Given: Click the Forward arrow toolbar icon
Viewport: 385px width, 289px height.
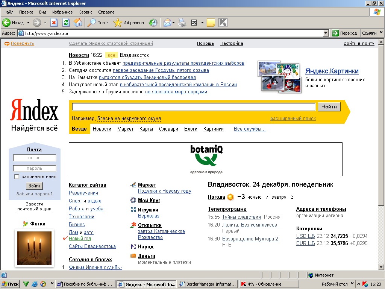Looking at the screenshot, I should [37, 23].
